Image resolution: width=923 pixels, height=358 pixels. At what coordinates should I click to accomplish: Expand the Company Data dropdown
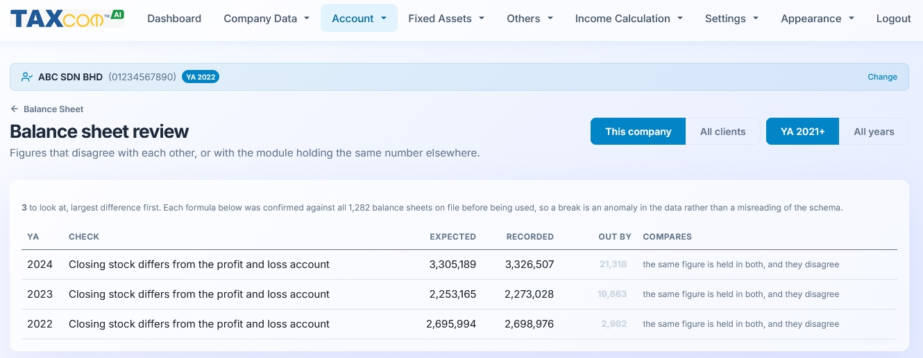[x=266, y=19]
